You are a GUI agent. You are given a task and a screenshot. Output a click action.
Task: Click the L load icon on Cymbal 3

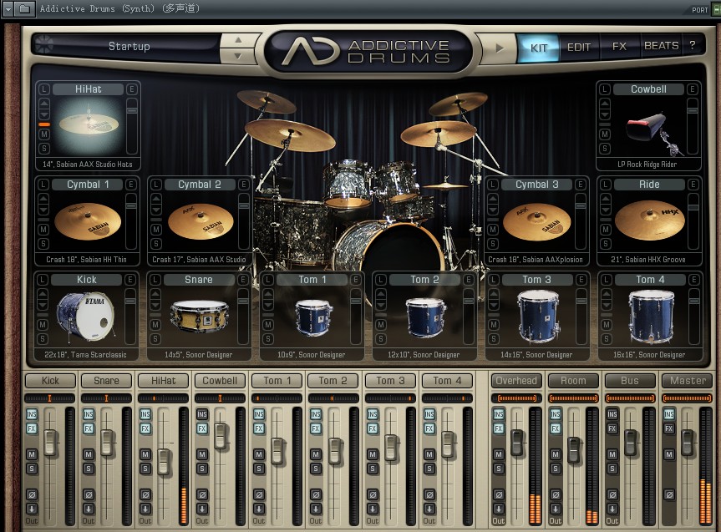click(492, 185)
